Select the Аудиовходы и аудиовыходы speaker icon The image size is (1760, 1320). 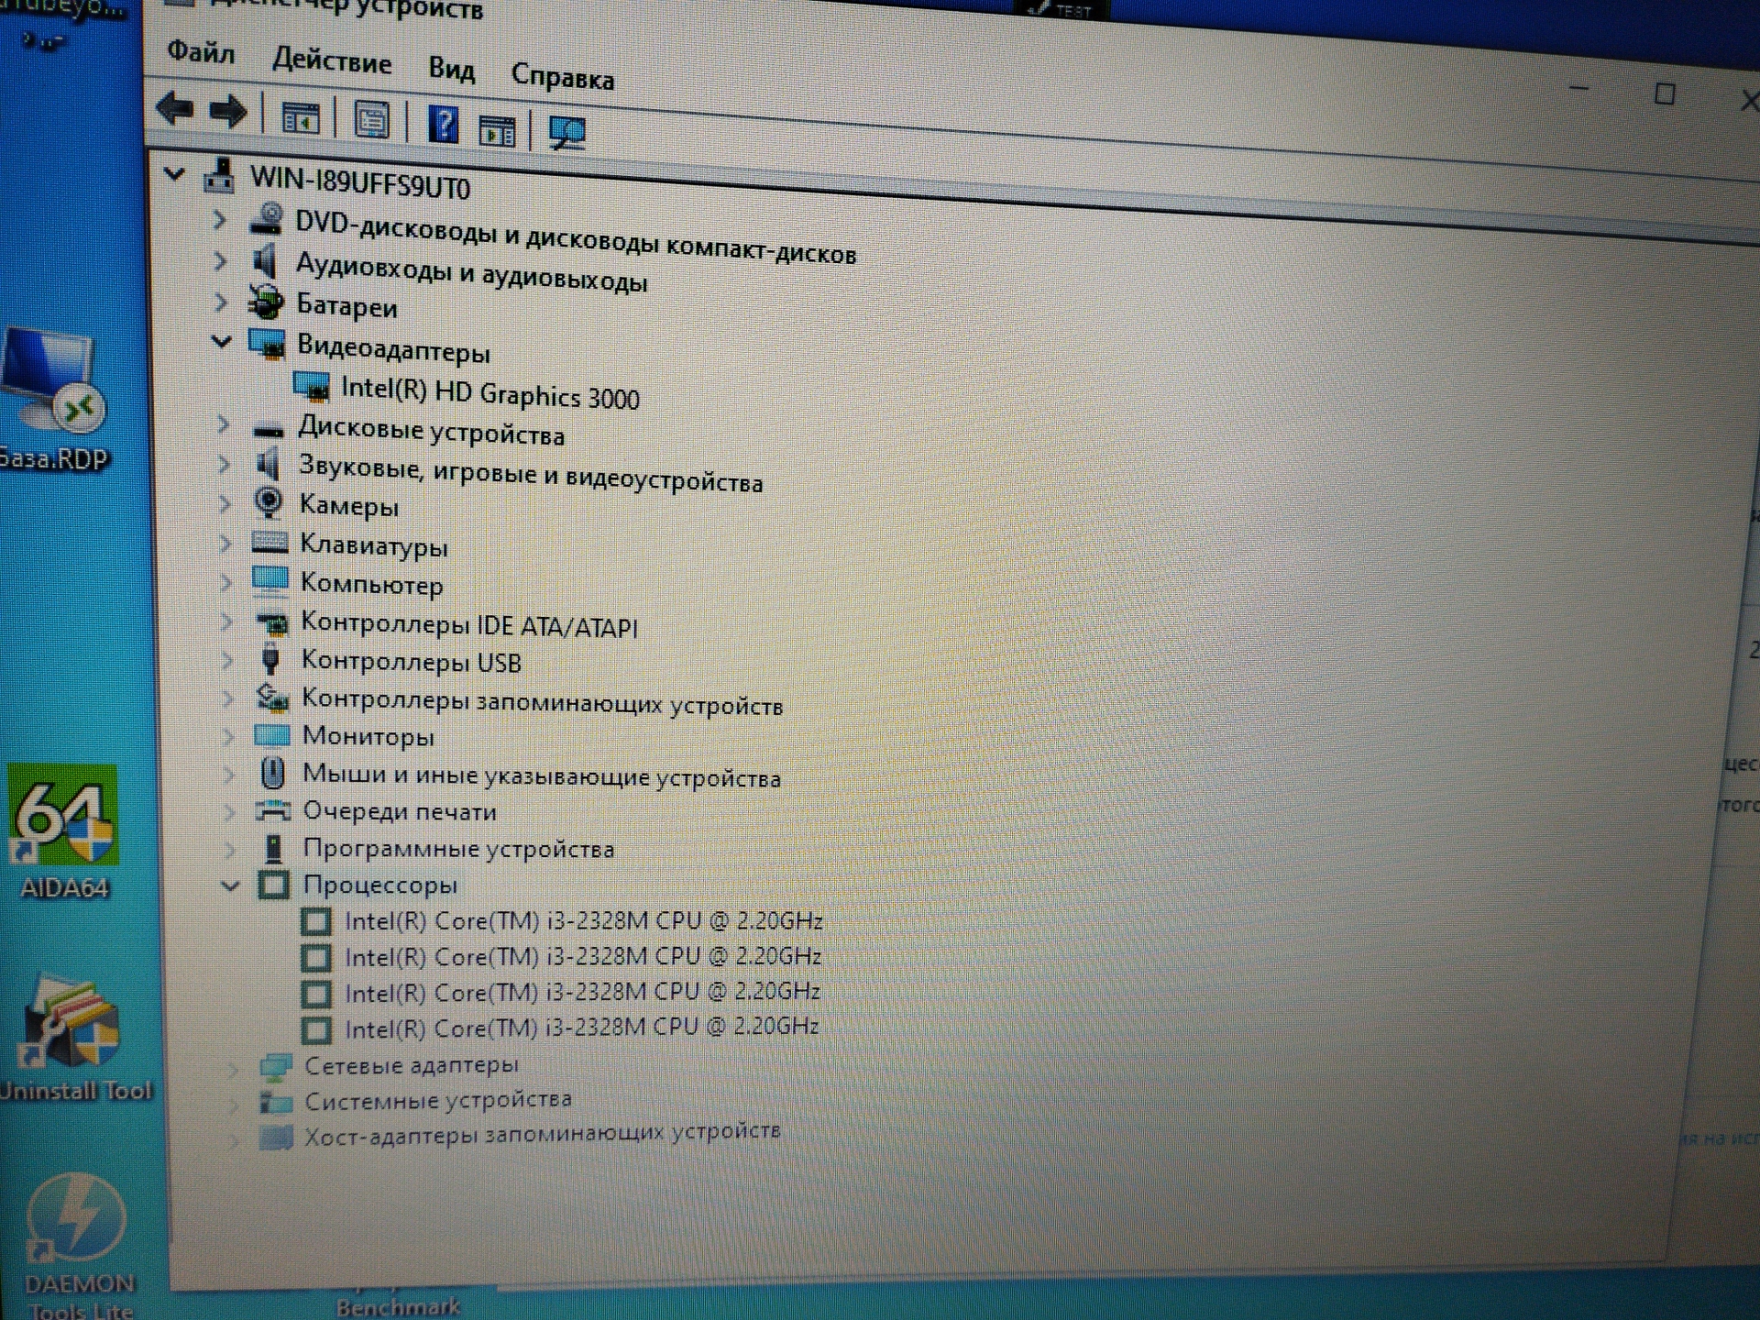coord(265,261)
